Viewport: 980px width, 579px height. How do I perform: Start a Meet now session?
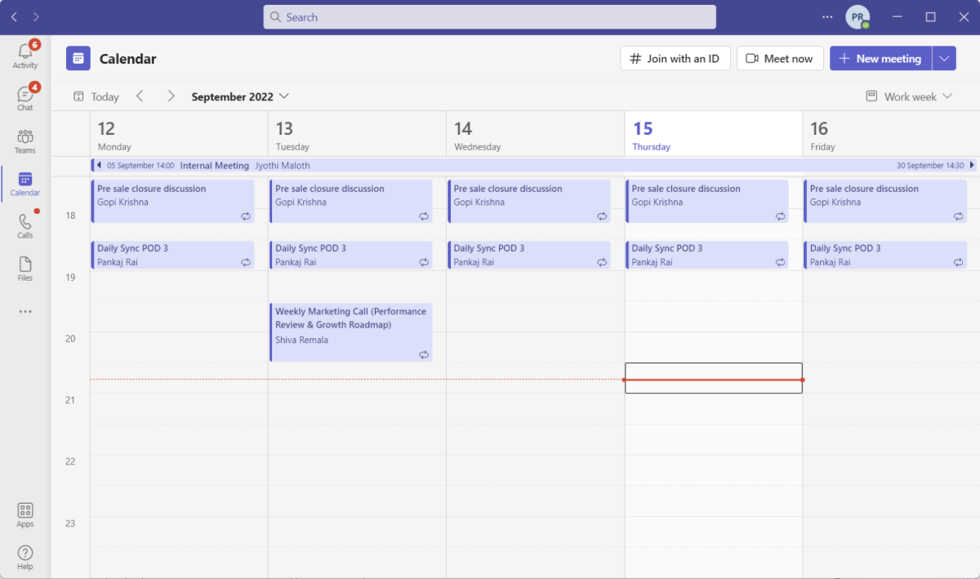coord(780,58)
